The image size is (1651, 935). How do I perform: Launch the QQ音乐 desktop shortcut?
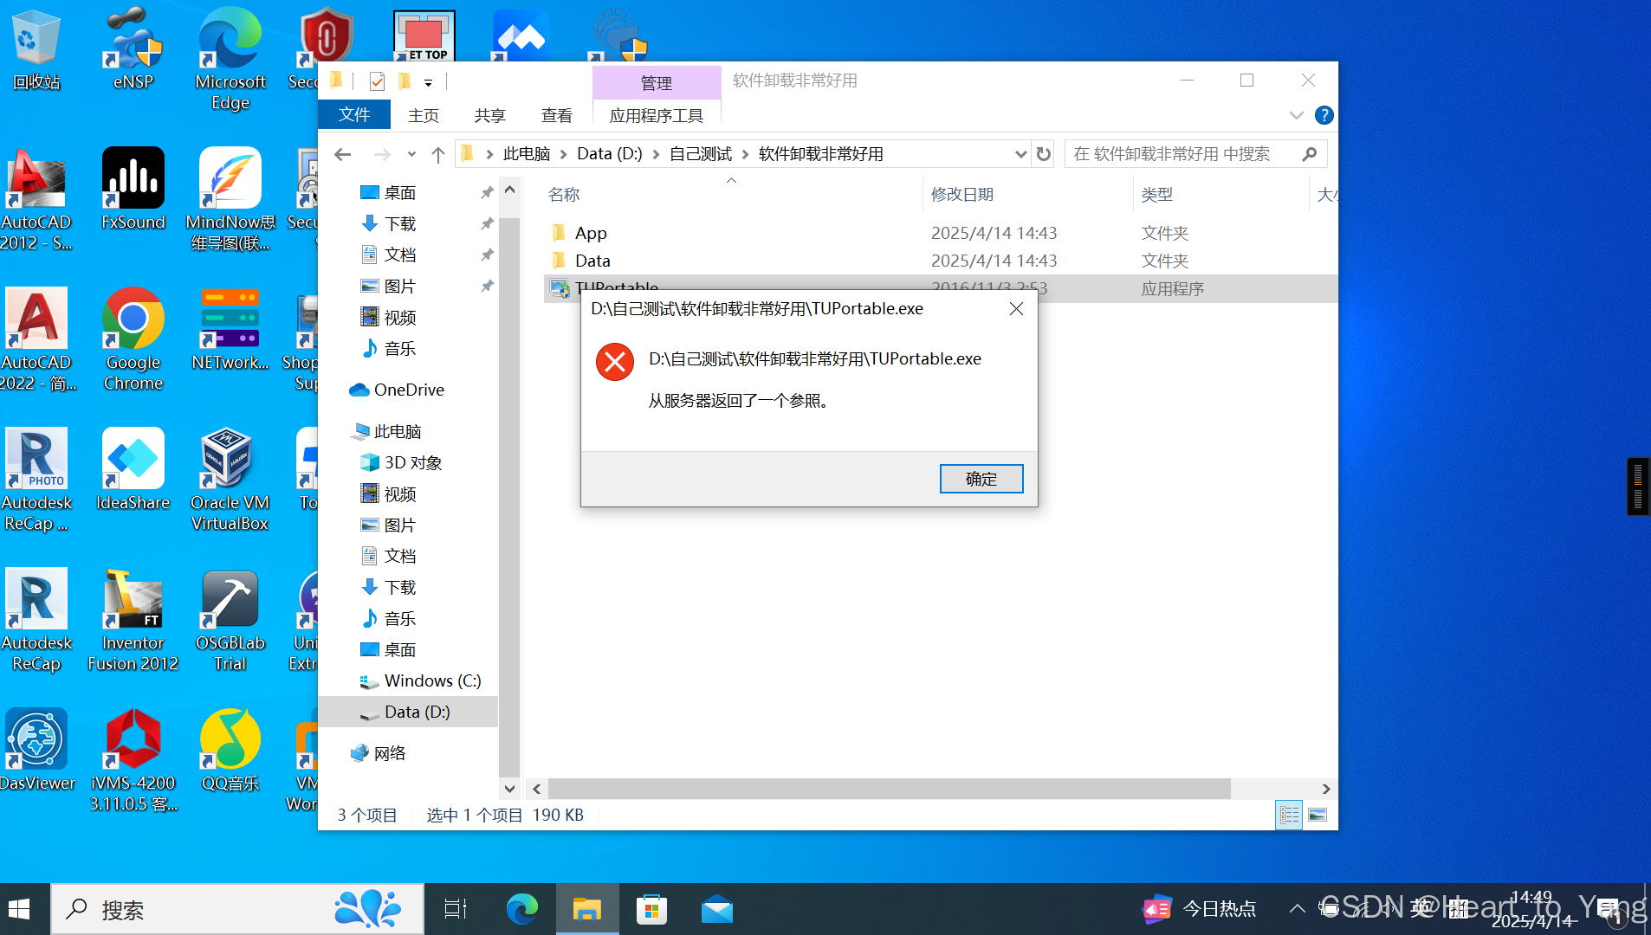[x=230, y=751]
